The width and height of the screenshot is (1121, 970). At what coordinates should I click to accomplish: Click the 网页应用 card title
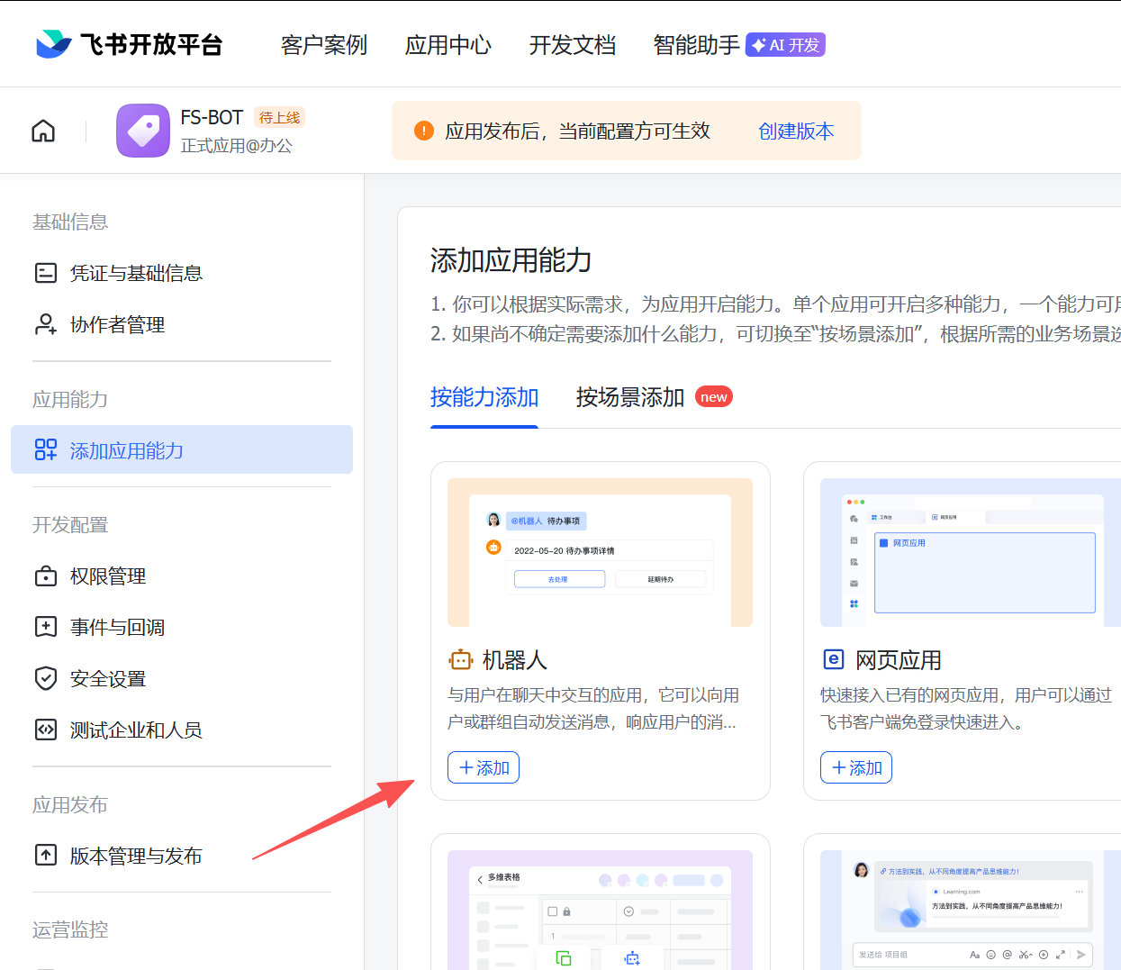(x=898, y=660)
